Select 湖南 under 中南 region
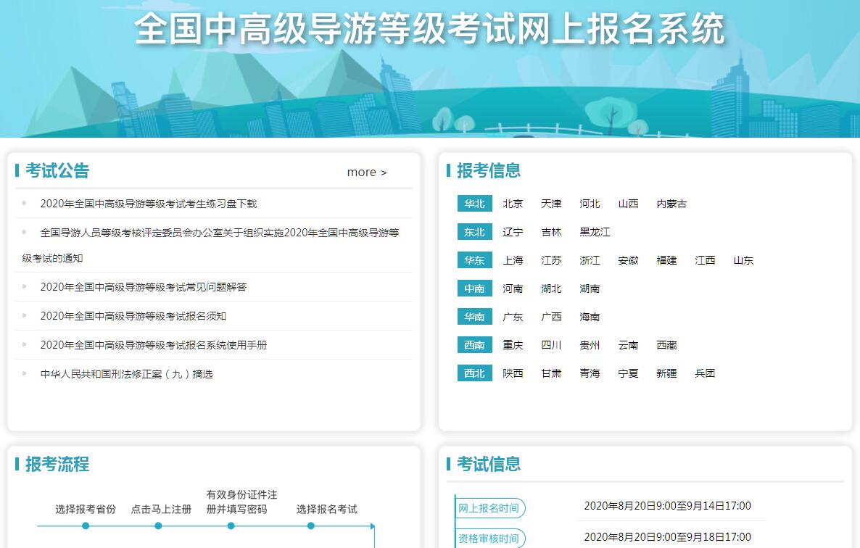The width and height of the screenshot is (860, 548). click(x=590, y=288)
